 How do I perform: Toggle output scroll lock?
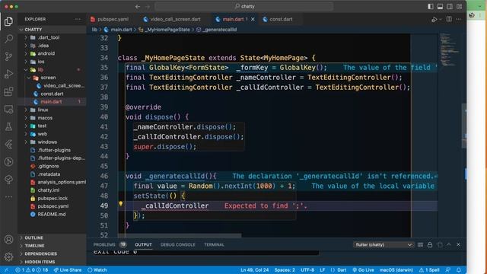pos(430,245)
